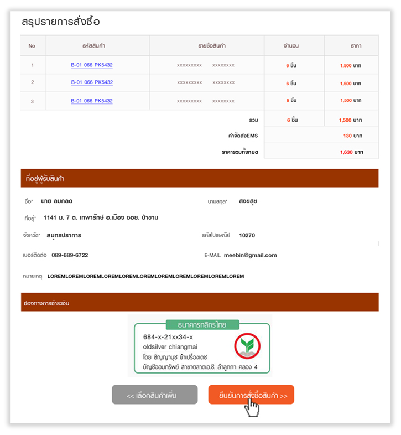Click the postal code 10270
This screenshot has height=435, width=401.
tap(247, 235)
